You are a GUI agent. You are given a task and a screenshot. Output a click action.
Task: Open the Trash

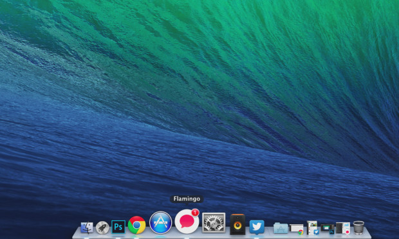coord(358,227)
